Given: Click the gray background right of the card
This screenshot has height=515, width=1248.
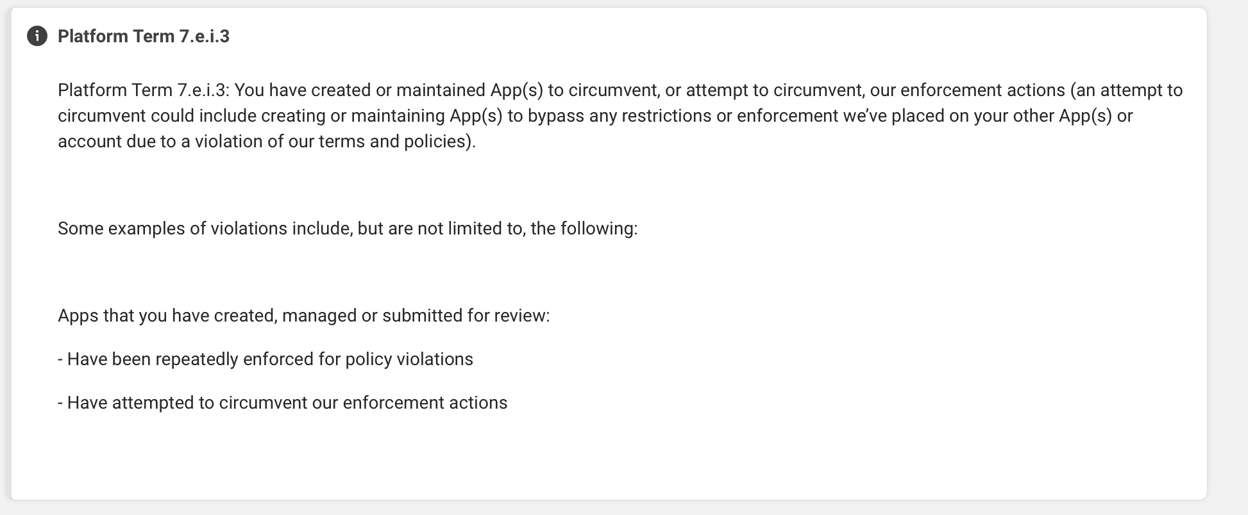Looking at the screenshot, I should [1228, 256].
